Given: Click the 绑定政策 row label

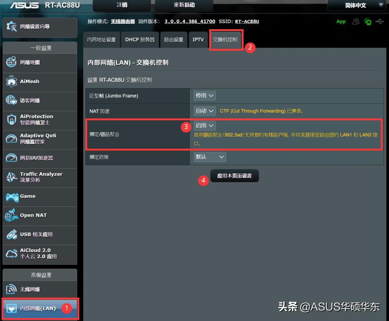Looking at the screenshot, I should (99, 157).
